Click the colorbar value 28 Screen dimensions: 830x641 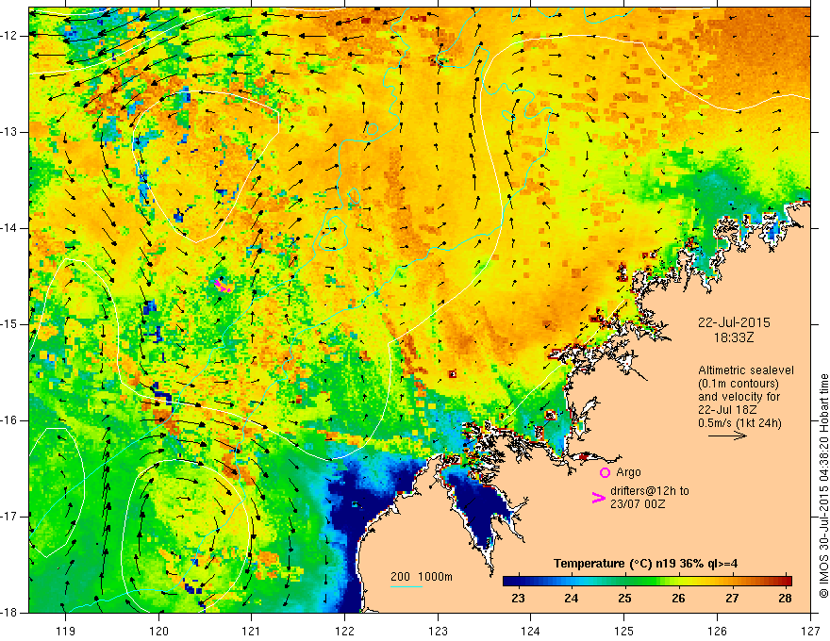tap(785, 599)
